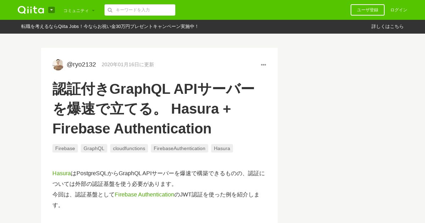Screen dimensions: 425x223
Task: Click the ユーザ登録 button
Action: [368, 10]
